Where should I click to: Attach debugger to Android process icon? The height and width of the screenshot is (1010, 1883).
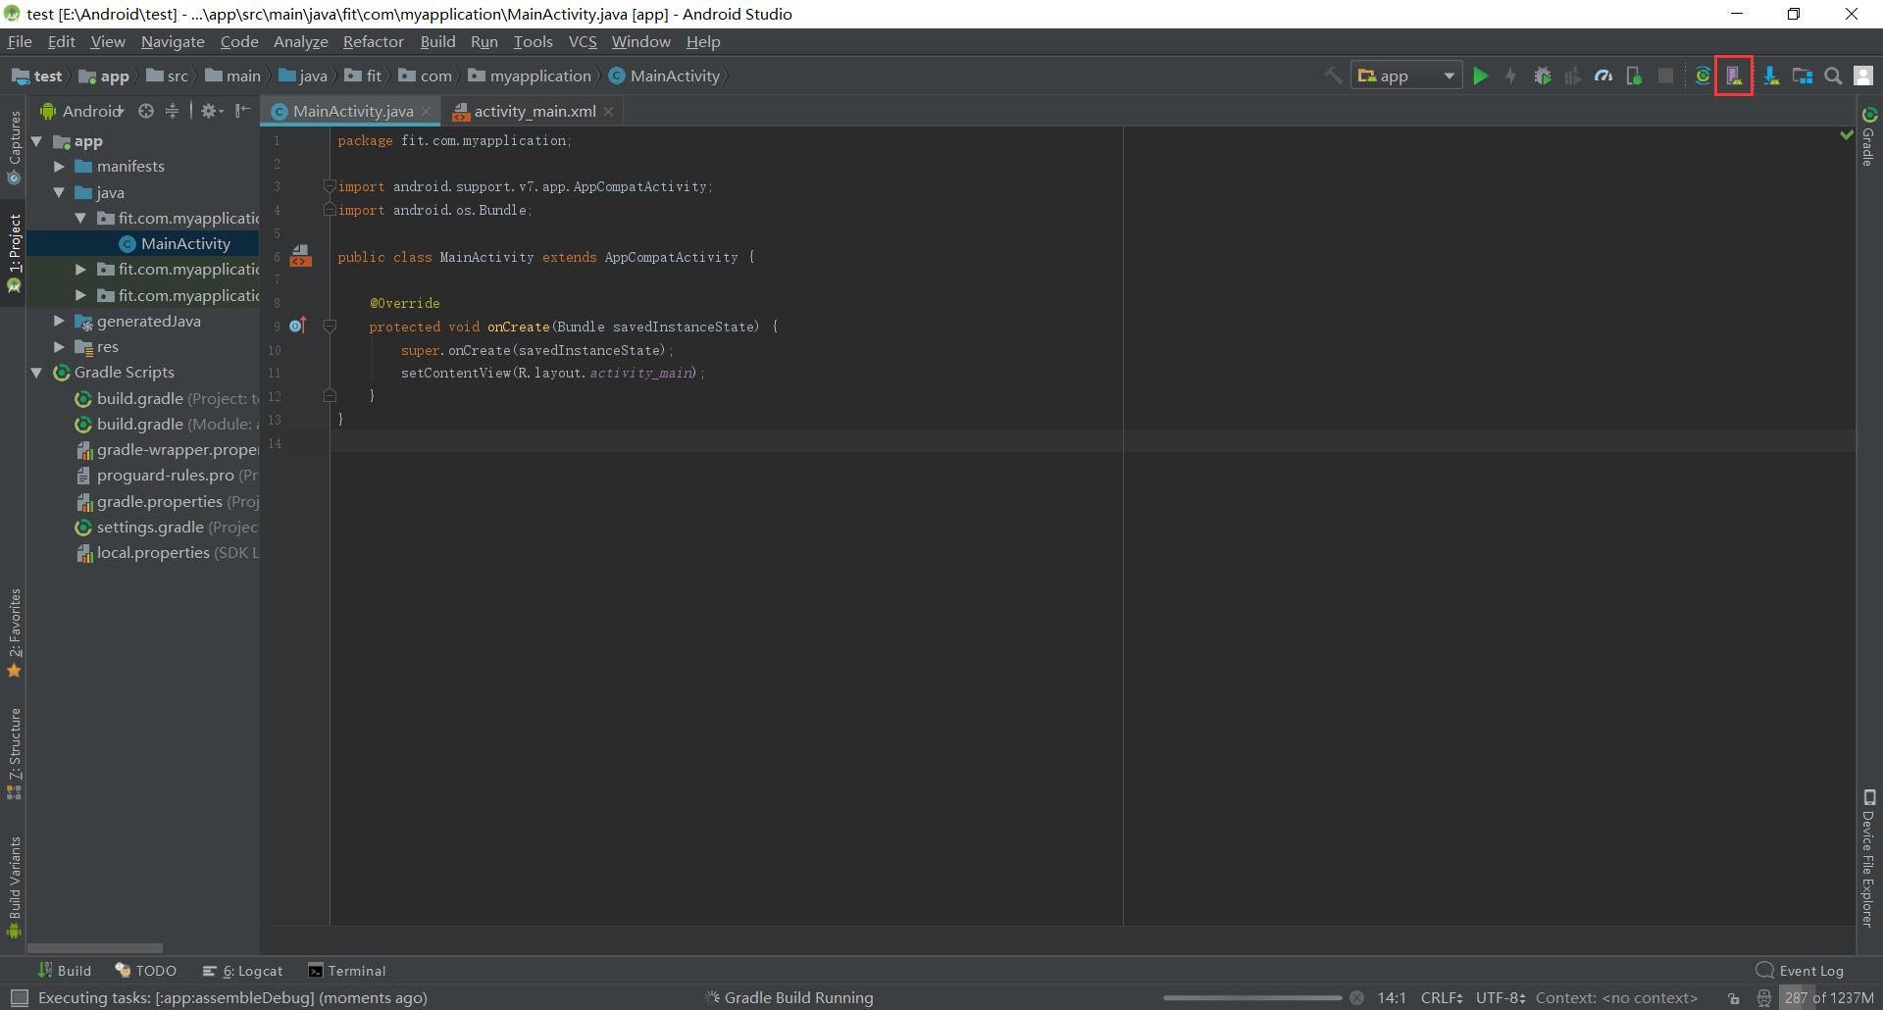click(1634, 76)
